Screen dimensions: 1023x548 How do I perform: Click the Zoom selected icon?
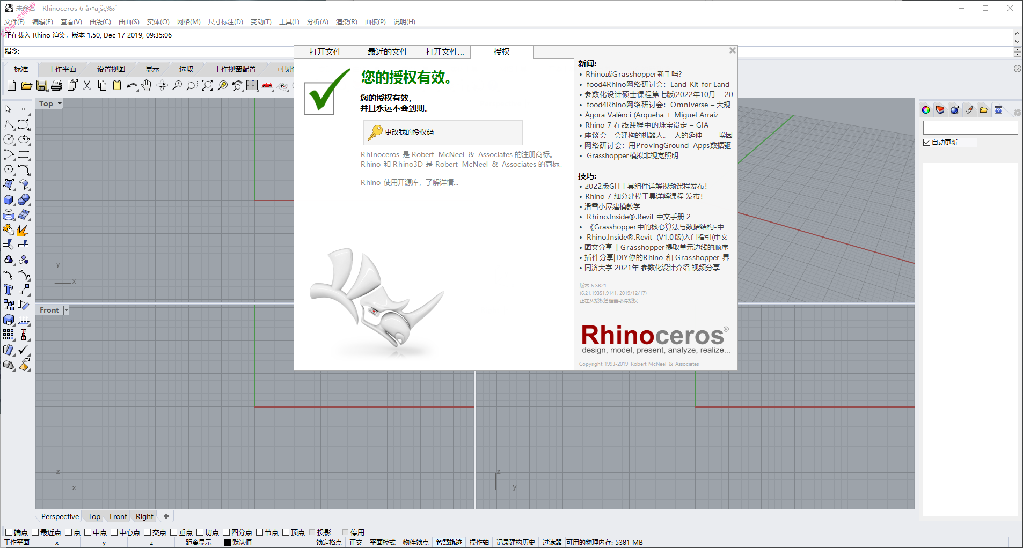pyautogui.click(x=222, y=85)
